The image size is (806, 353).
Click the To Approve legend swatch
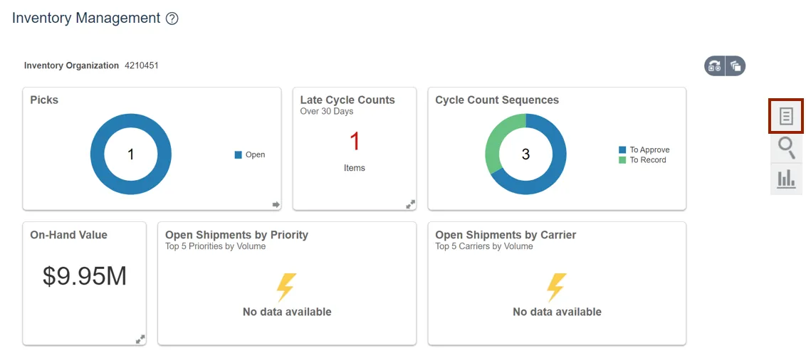[622, 150]
